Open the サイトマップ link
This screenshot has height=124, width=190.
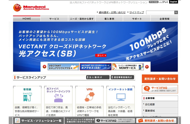[x=136, y=12]
